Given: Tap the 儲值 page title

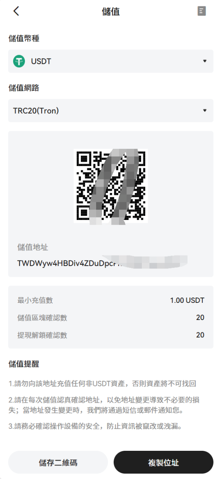Looking at the screenshot, I should [110, 11].
